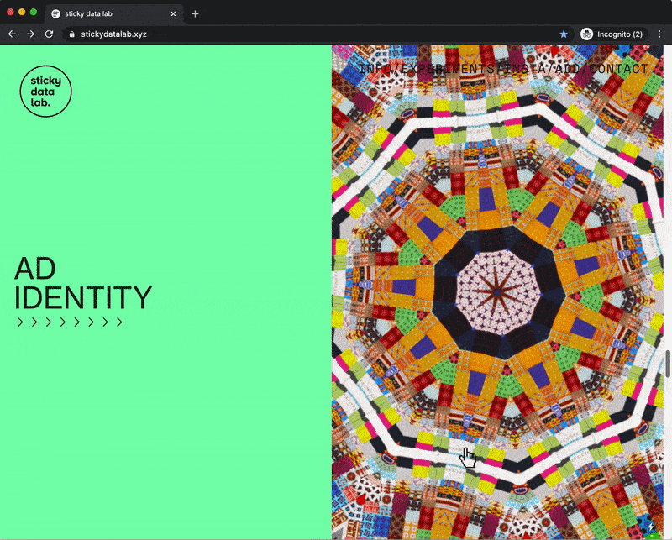Viewport: 672px width, 540px height.
Task: Close the sticky data lab tab
Action: 173,13
